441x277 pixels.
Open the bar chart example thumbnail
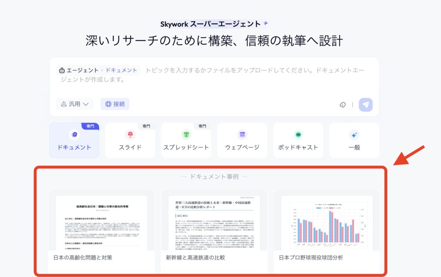point(327,223)
